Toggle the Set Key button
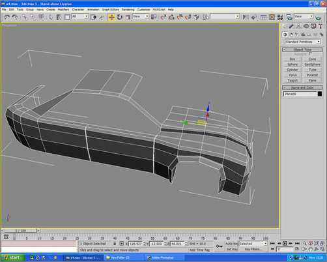Screen dimensions: 327x262 click(x=231, y=249)
